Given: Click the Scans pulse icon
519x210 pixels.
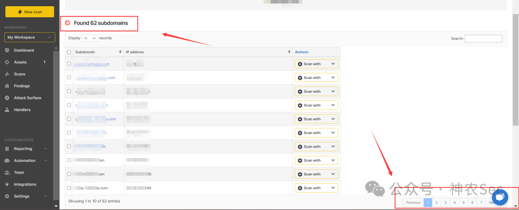Looking at the screenshot, I should point(7,74).
